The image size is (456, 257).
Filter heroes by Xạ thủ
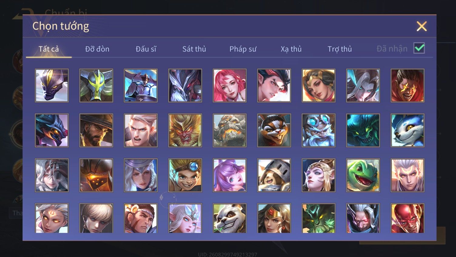point(291,49)
